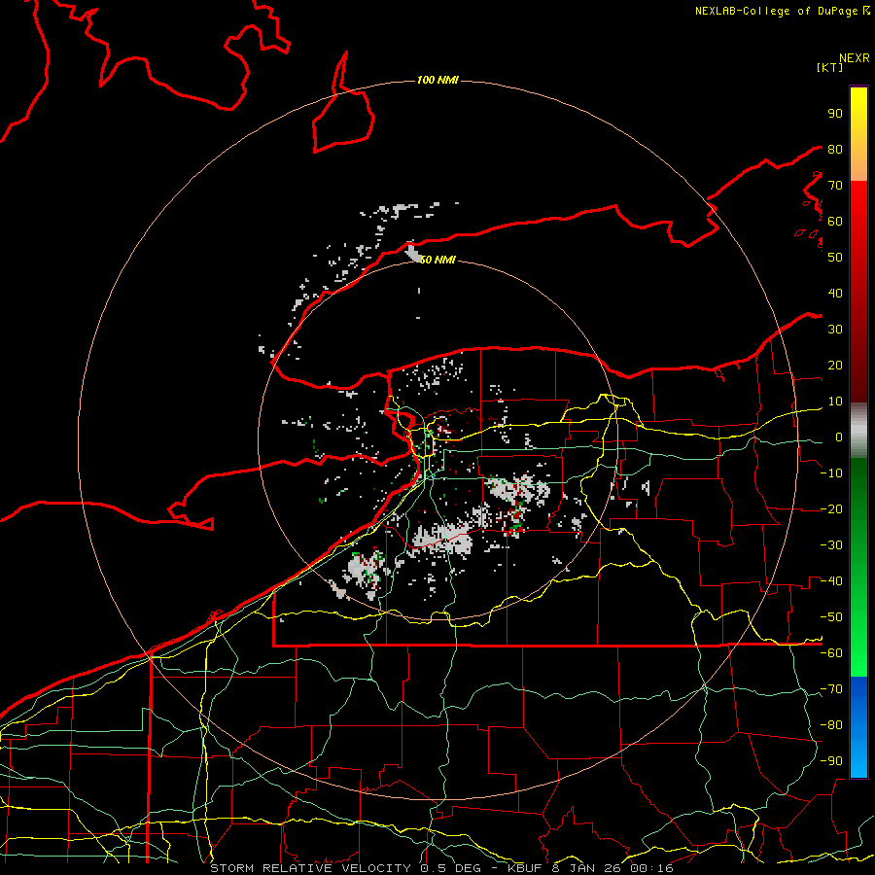The height and width of the screenshot is (875, 875).
Task: Click the -90 value on the velocity scale
Action: 831,761
